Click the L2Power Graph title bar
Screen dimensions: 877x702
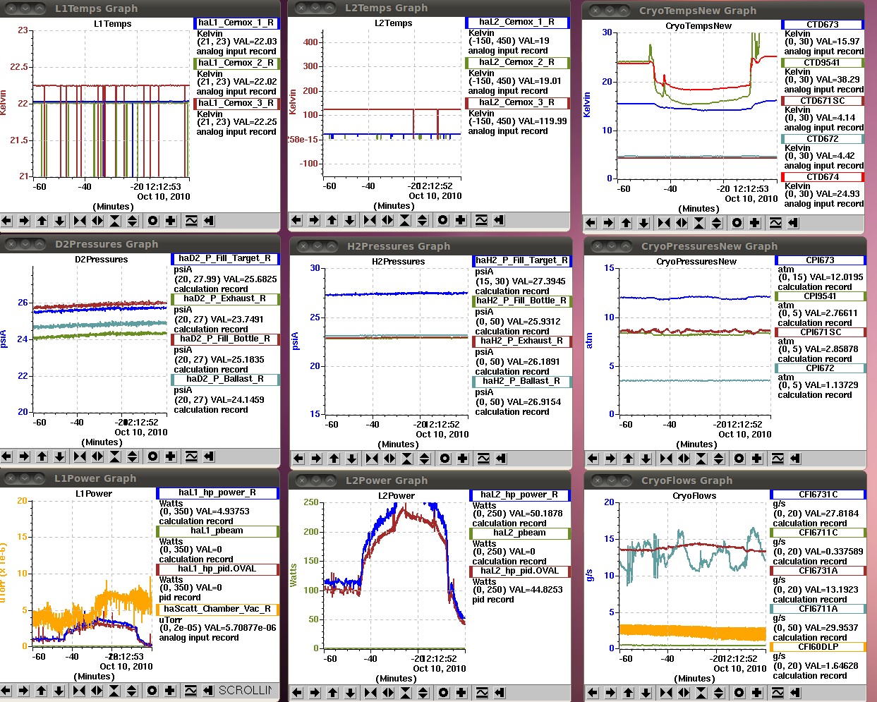coord(430,480)
